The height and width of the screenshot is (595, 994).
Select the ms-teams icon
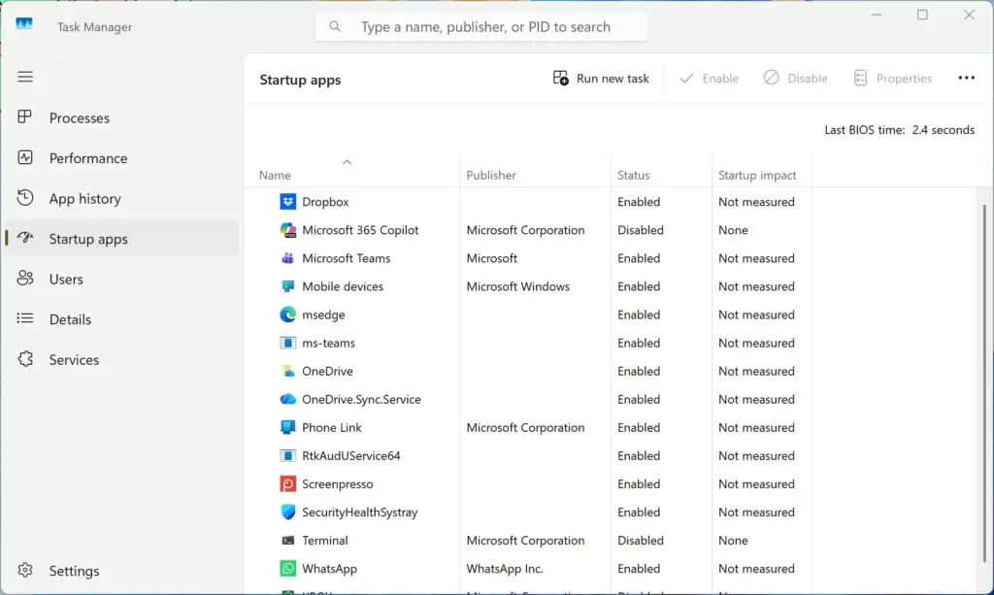point(287,343)
